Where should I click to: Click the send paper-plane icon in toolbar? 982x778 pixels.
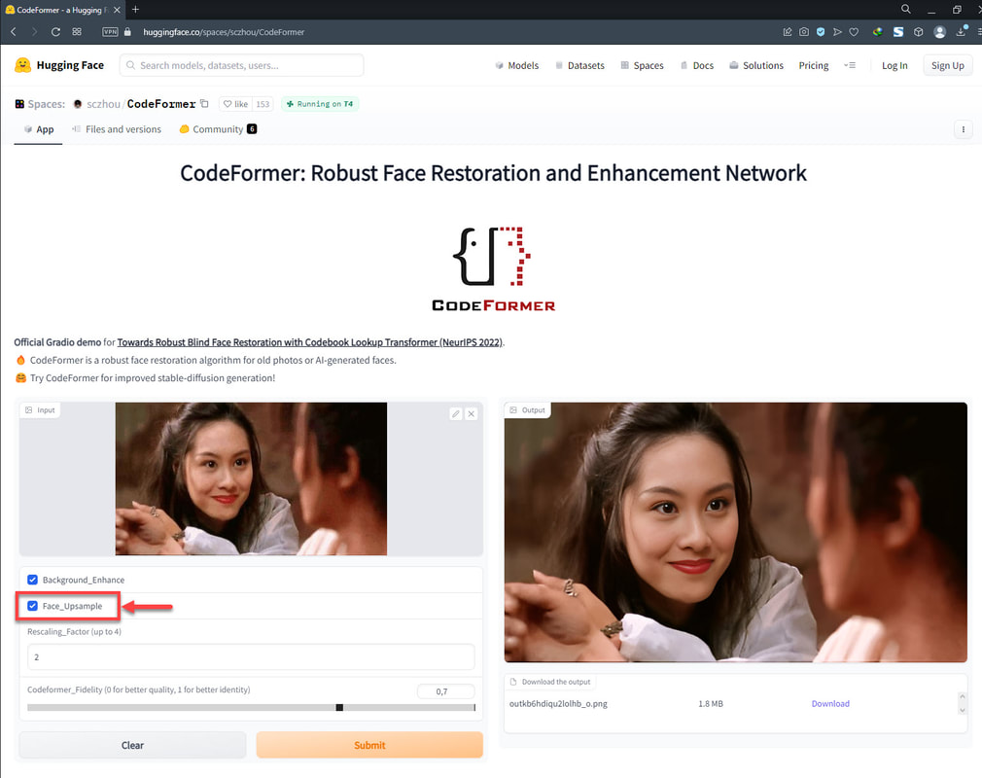[837, 32]
